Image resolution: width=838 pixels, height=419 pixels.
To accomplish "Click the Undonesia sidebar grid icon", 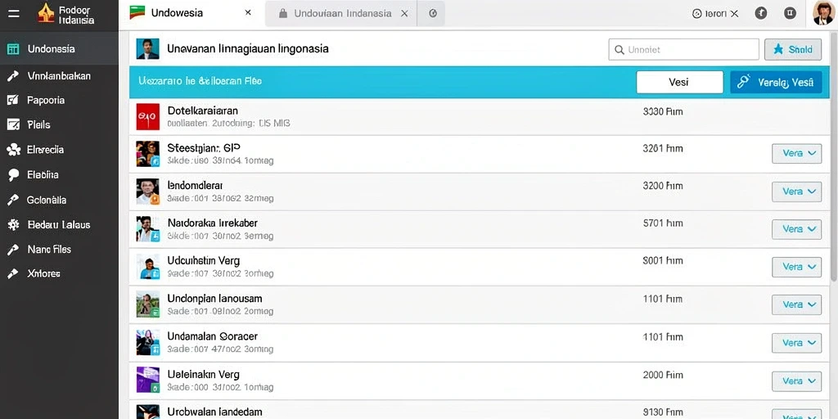I will (13, 49).
